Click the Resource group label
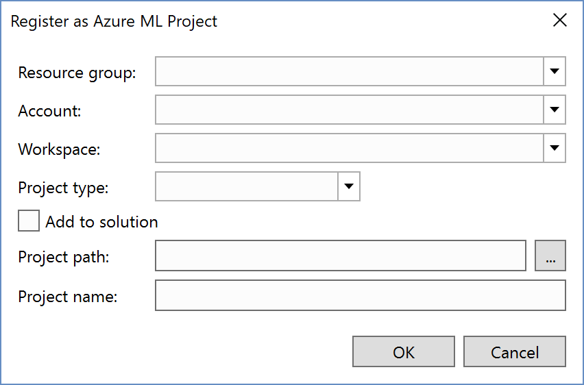584x385 pixels. 77,73
